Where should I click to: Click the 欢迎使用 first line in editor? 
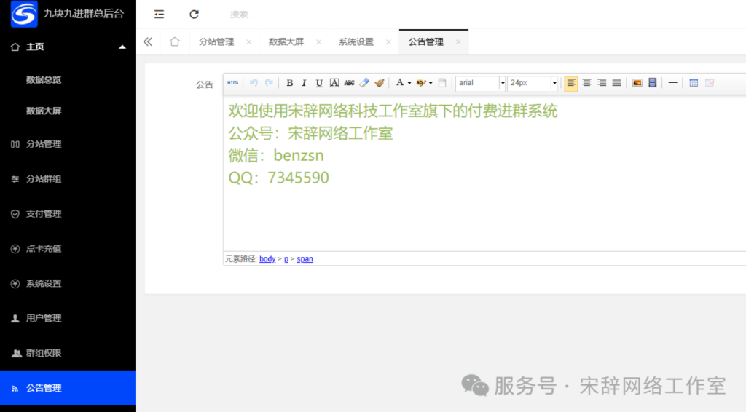tap(393, 111)
